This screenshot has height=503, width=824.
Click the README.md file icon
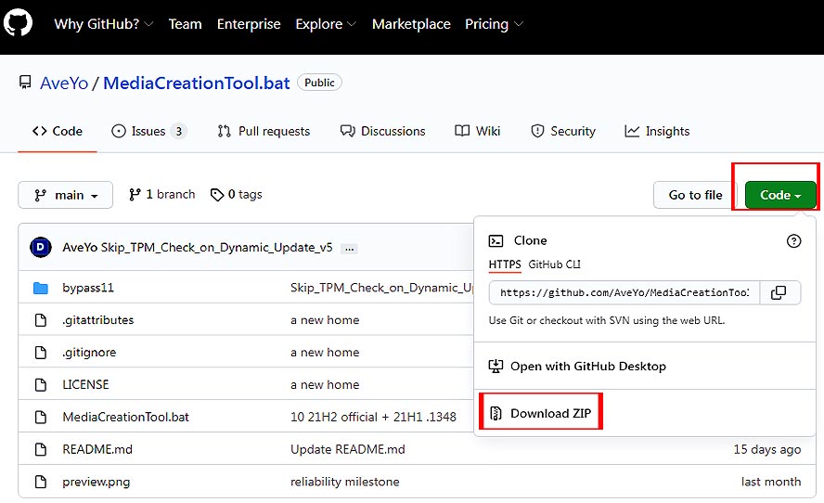pos(41,449)
